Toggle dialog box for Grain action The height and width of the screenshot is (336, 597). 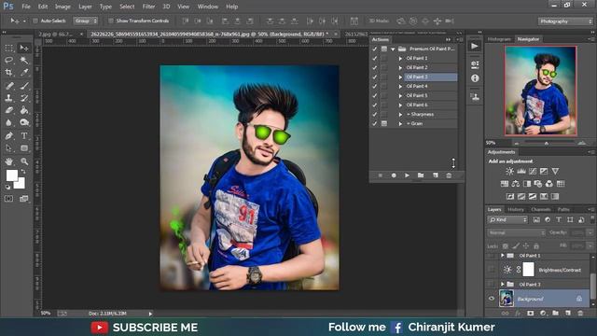384,123
